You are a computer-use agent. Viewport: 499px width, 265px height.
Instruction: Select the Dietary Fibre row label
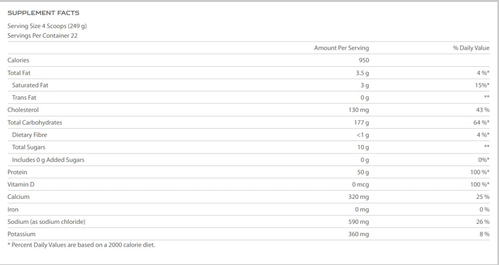(30, 135)
